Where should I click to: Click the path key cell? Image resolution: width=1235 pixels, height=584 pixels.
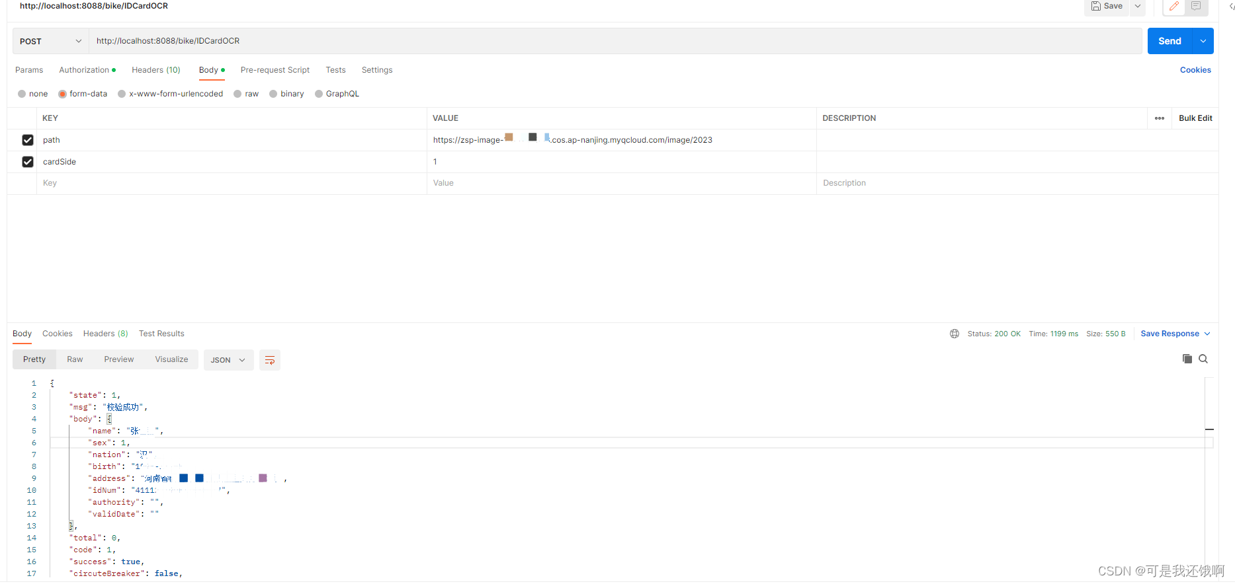coord(232,140)
